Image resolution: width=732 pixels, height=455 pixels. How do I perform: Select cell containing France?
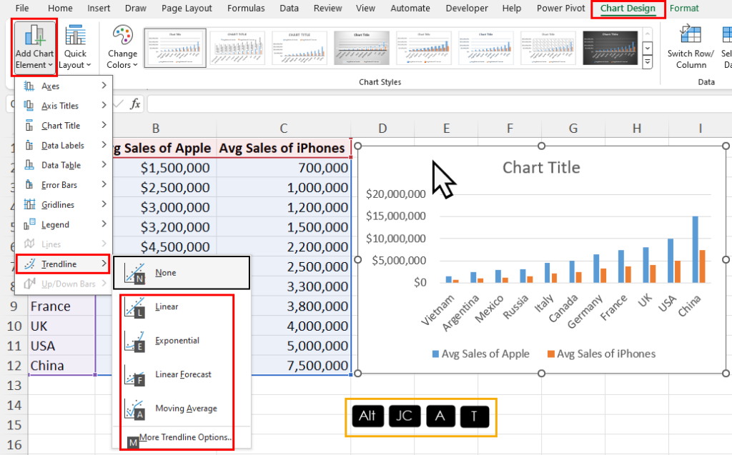[x=61, y=306]
